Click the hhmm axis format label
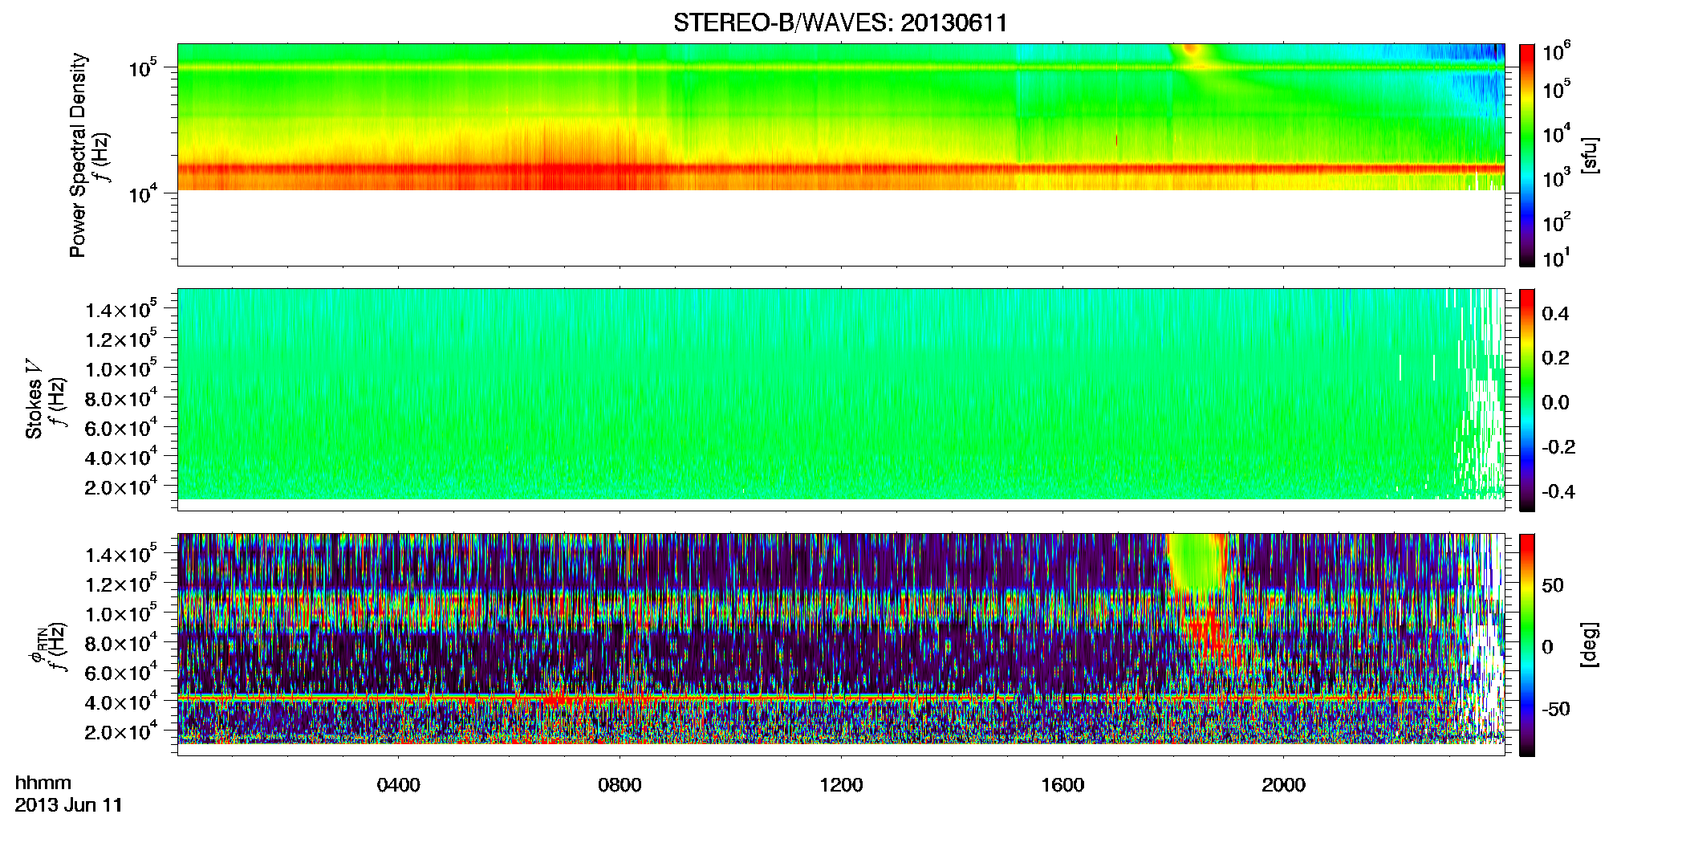1682x867 pixels. tap(43, 783)
